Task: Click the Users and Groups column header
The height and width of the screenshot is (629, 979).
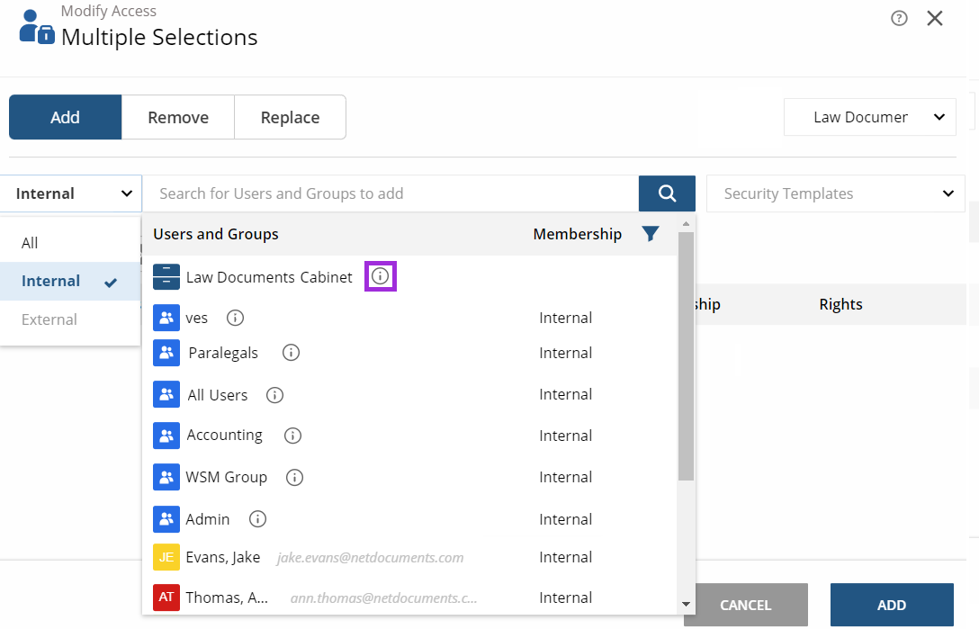Action: click(216, 234)
